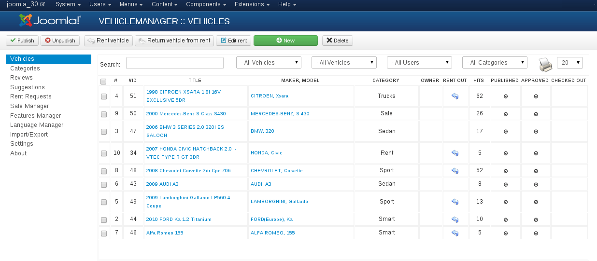Click the Edit rent button

click(234, 41)
